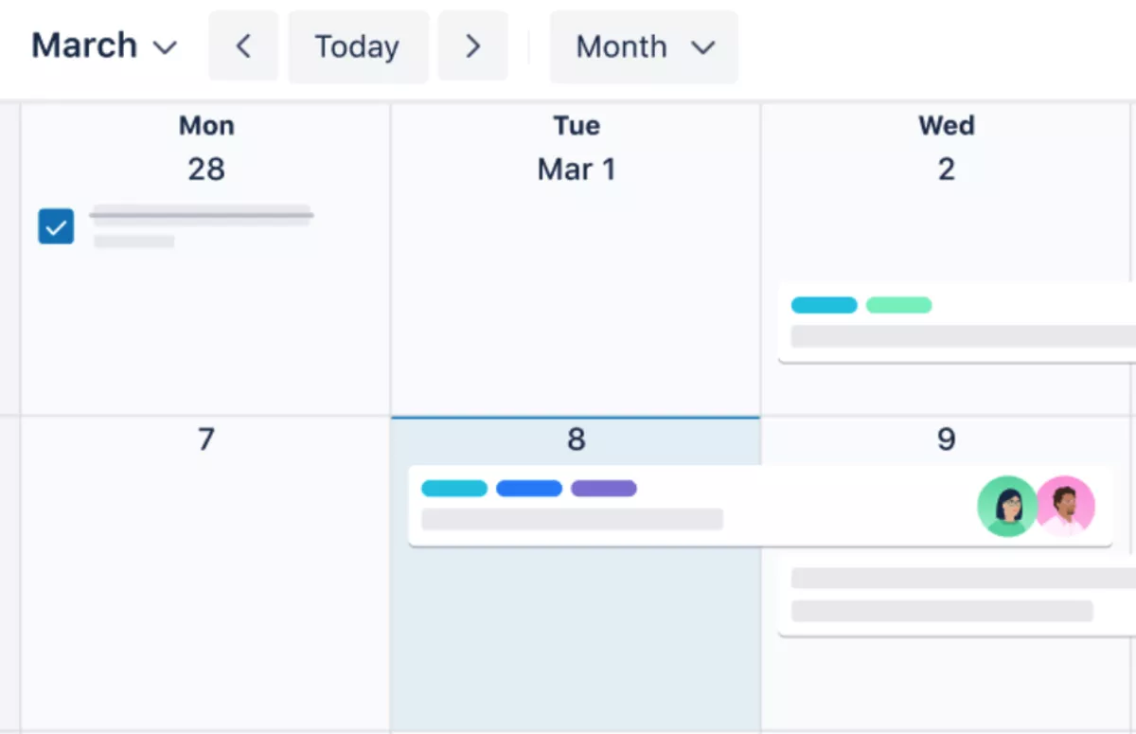Image resolution: width=1136 pixels, height=734 pixels.
Task: Select the blue tag on the March 8 event
Action: (x=529, y=488)
